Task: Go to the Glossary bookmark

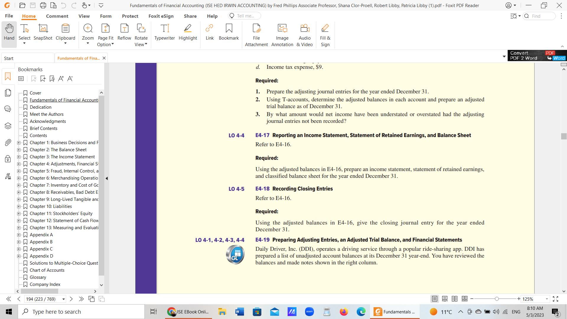Action: (38, 277)
